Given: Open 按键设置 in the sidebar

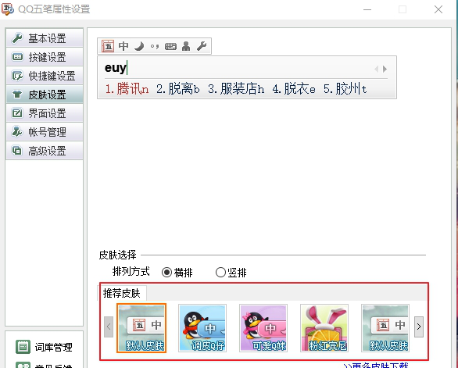Looking at the screenshot, I should 45,57.
